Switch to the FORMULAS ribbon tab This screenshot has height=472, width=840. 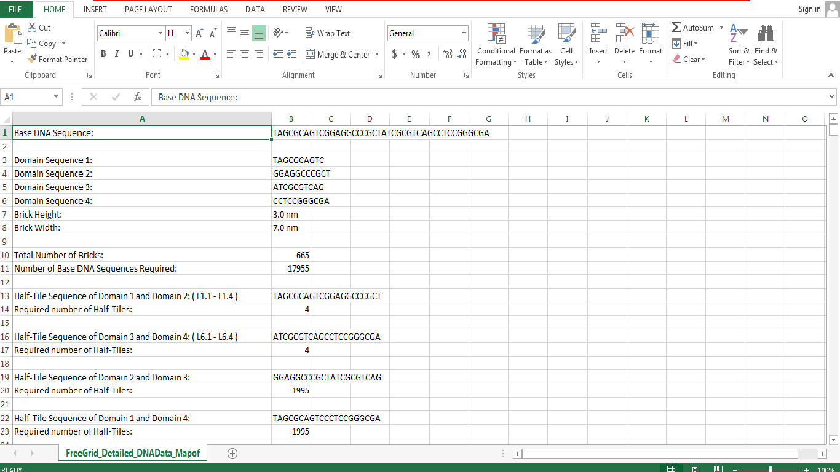[208, 9]
